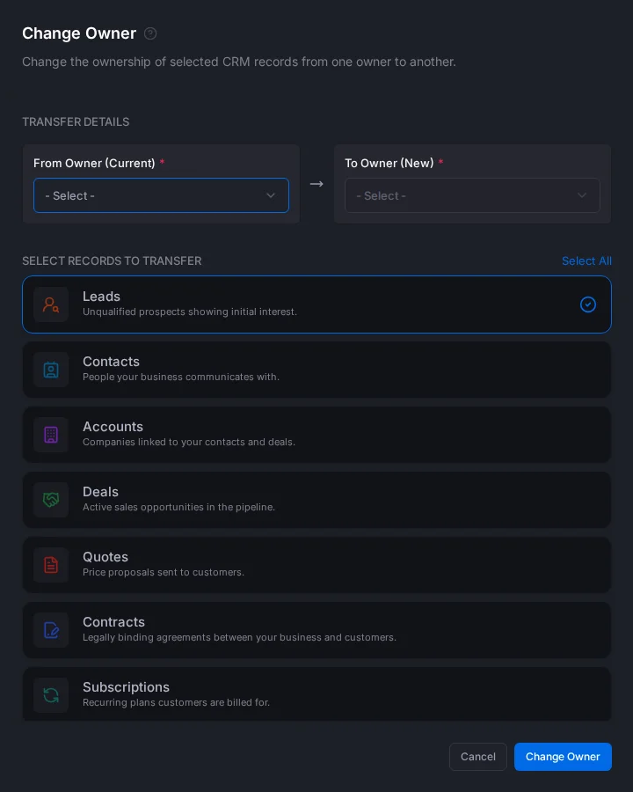Screen dimensions: 633x792
Task: Click the Quotes title text
Action: (x=105, y=557)
